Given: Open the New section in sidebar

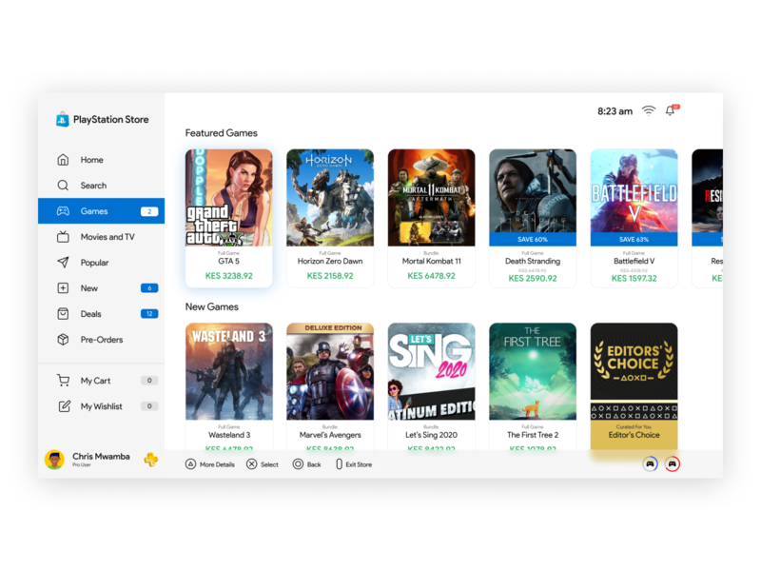Looking at the screenshot, I should point(101,288).
